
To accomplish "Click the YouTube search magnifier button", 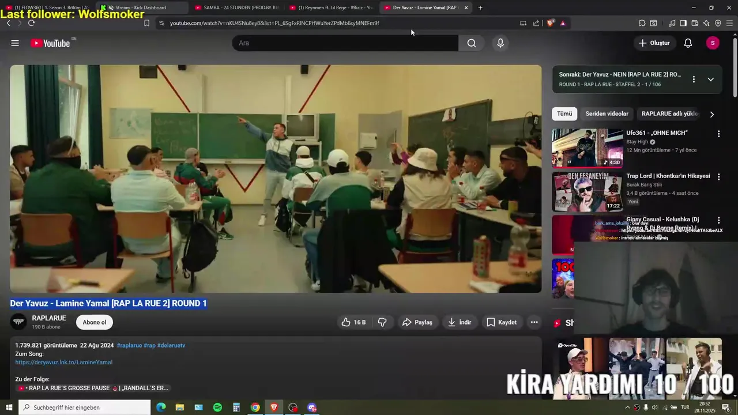I will coord(472,43).
